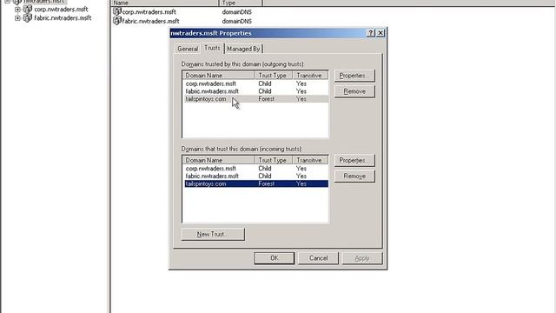
Task: Sort incoming trusts by Domain Name column
Action: pos(218,160)
